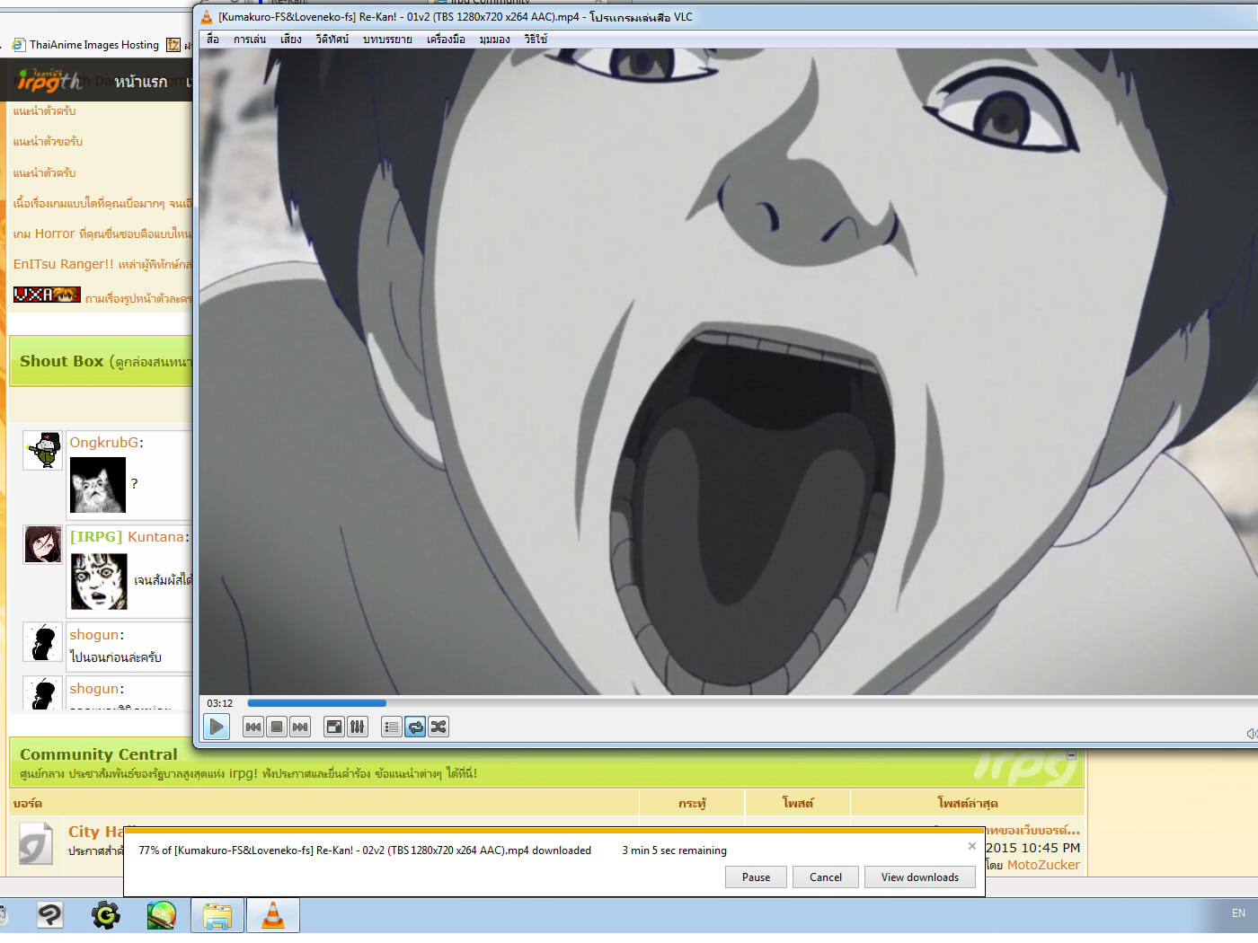Cancel the Re-Kan! file download

pyautogui.click(x=825, y=877)
